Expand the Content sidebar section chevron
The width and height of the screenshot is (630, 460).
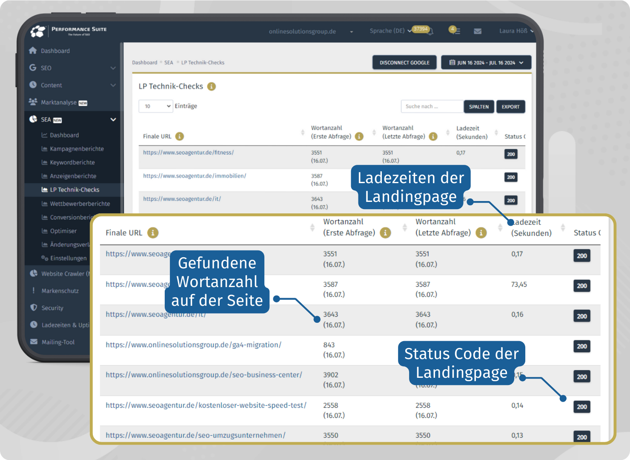[113, 85]
